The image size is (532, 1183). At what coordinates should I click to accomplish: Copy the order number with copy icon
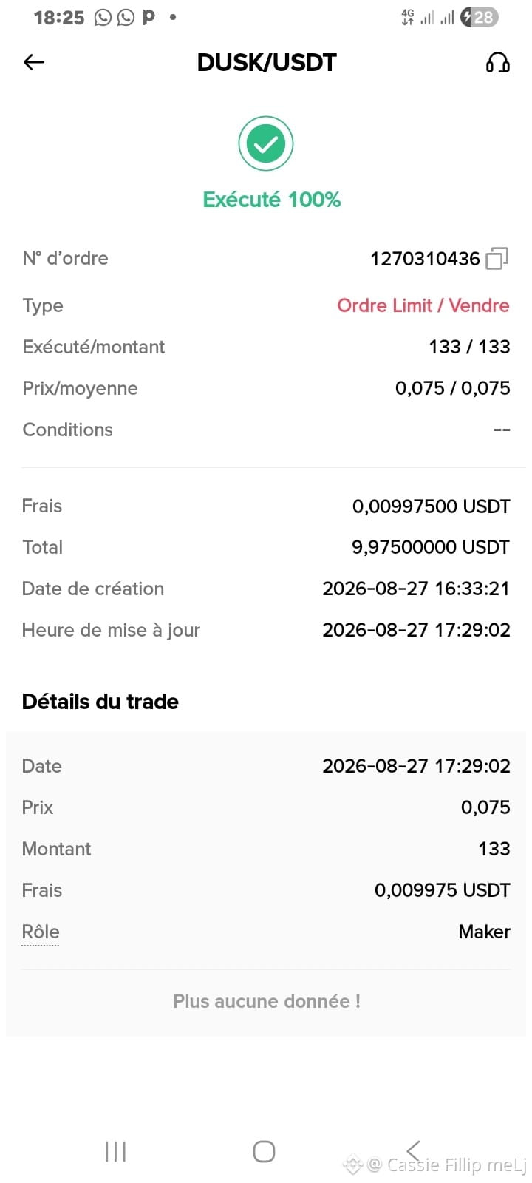(497, 258)
